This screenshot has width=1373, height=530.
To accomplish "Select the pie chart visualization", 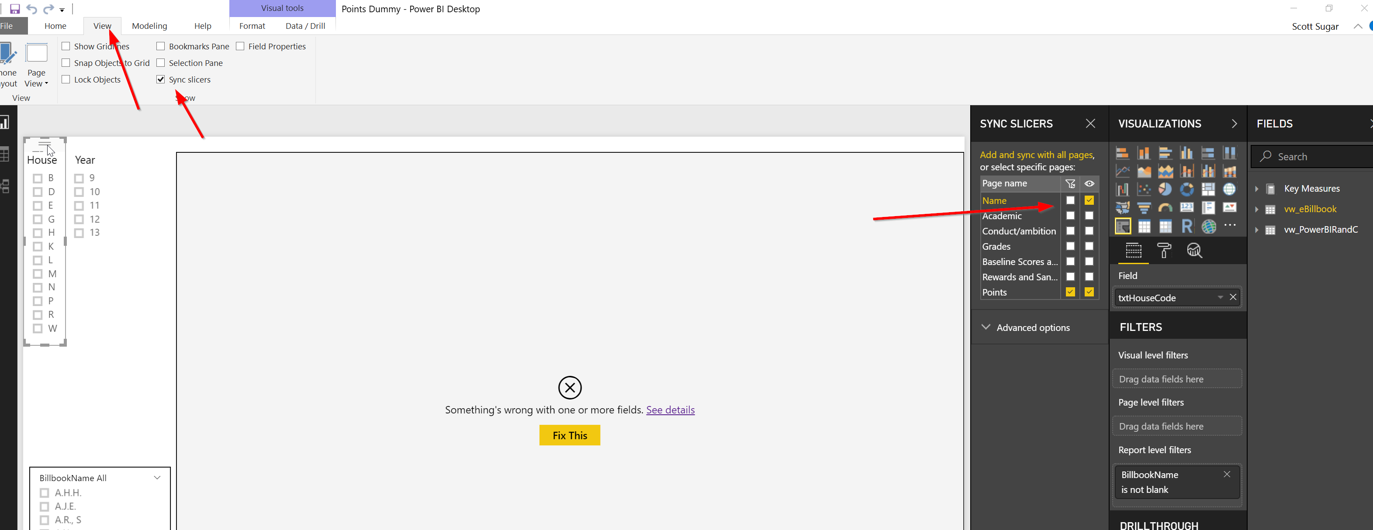I will 1165,189.
